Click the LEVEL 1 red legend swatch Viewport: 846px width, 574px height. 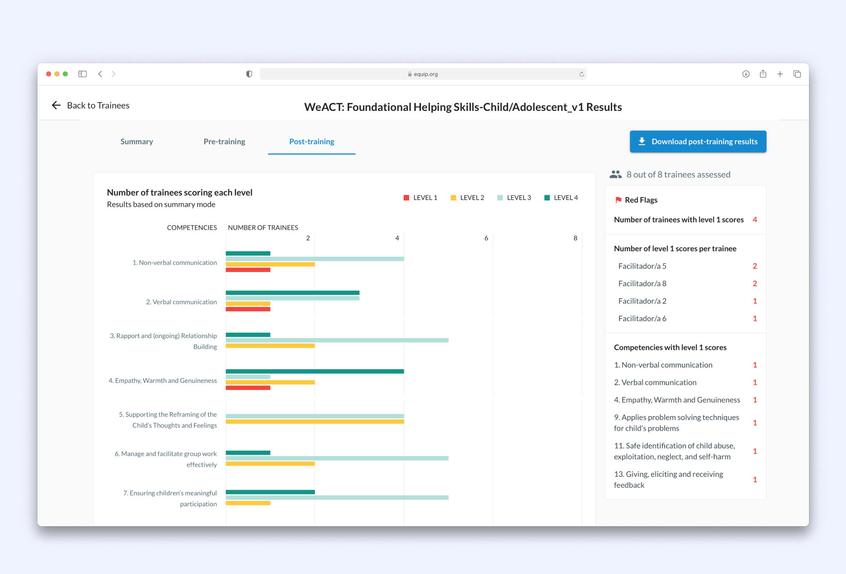pyautogui.click(x=406, y=198)
